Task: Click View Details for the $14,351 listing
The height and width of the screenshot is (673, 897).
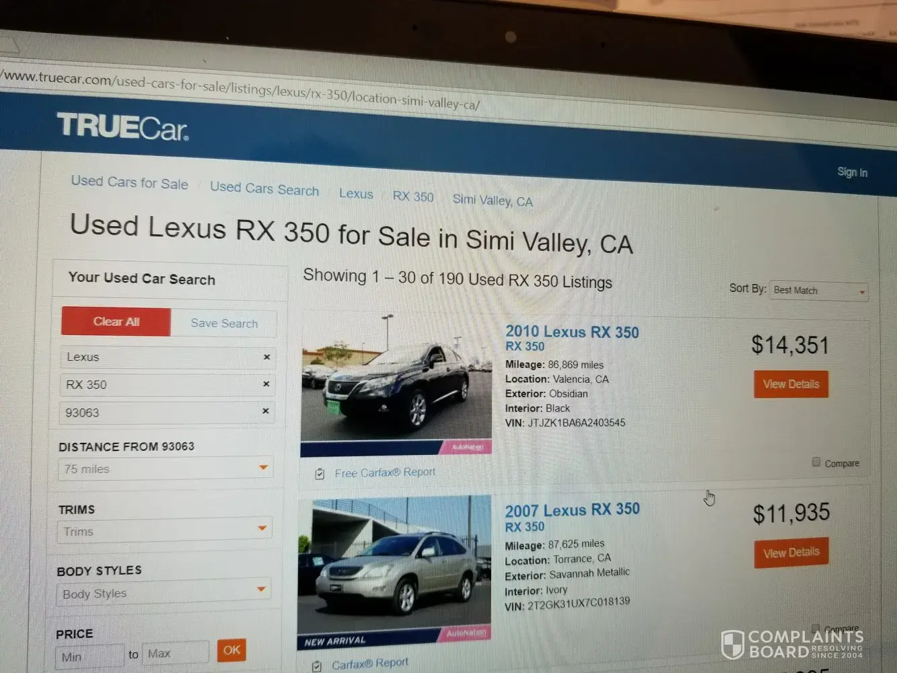Action: coord(791,384)
